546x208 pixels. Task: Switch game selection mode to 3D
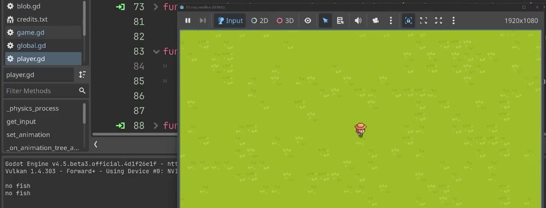[x=285, y=20]
